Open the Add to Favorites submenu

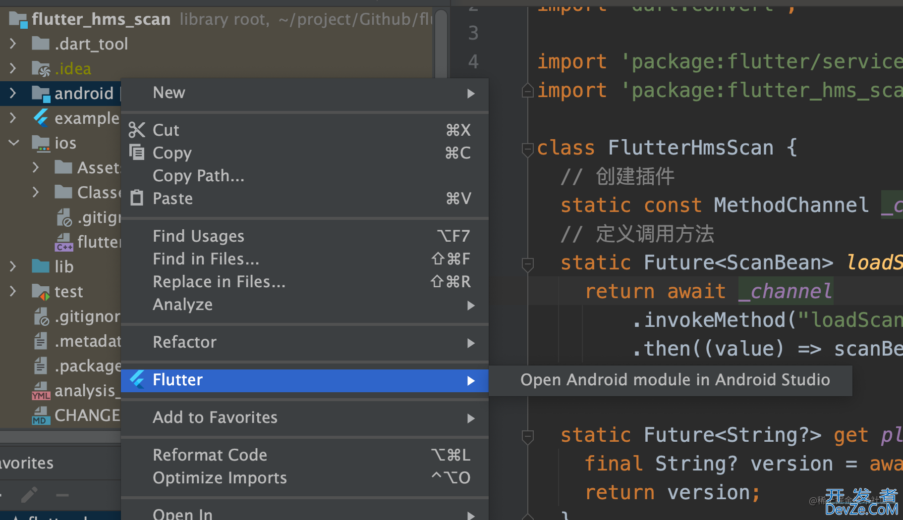tap(304, 417)
